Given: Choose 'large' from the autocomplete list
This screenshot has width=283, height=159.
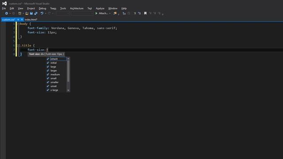Looking at the screenshot, I should pyautogui.click(x=57, y=67).
